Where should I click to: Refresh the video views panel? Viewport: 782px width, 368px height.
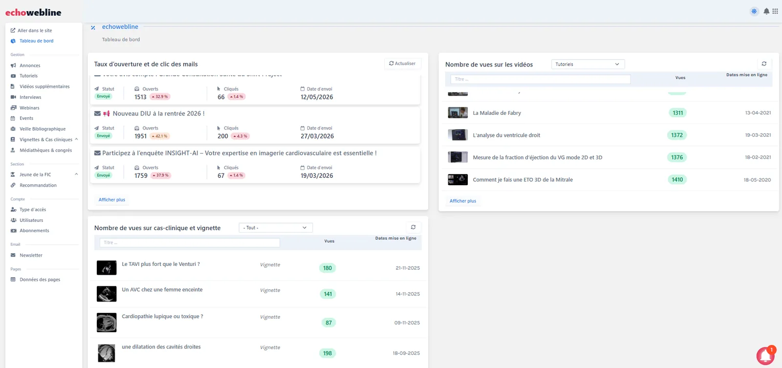click(764, 64)
